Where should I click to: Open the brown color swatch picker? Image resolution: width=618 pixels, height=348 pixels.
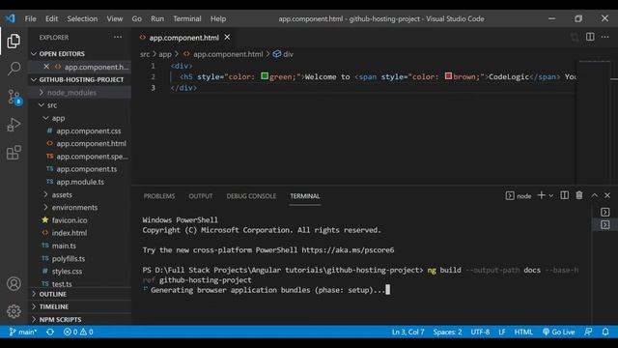(448, 75)
